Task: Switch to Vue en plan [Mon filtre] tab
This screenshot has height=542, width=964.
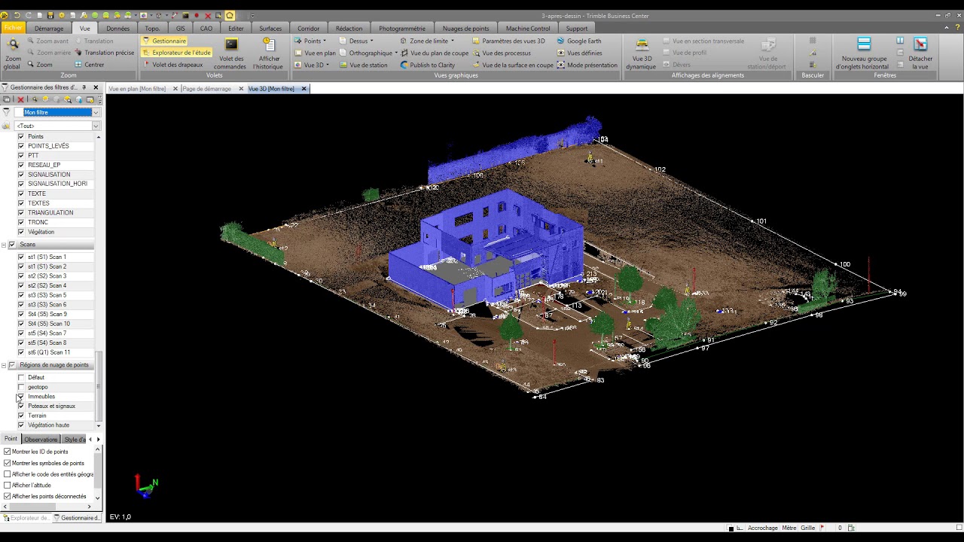Action: (137, 89)
